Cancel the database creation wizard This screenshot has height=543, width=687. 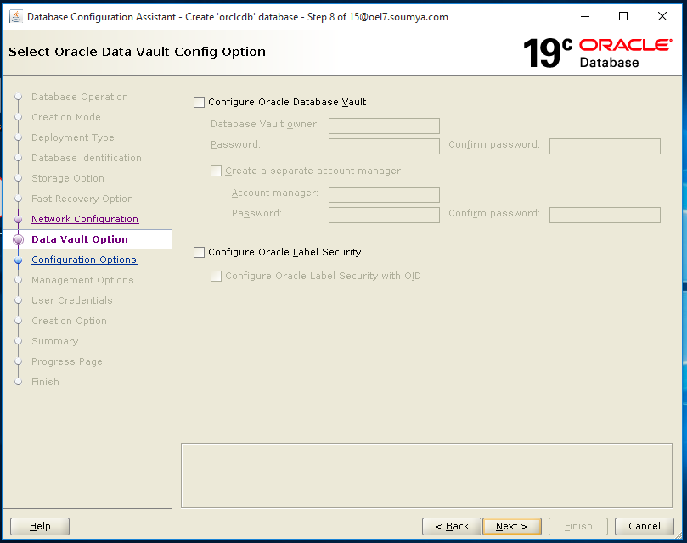point(644,526)
